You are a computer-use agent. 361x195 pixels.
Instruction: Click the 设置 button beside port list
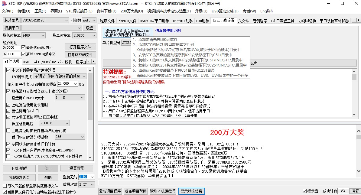click(89, 28)
